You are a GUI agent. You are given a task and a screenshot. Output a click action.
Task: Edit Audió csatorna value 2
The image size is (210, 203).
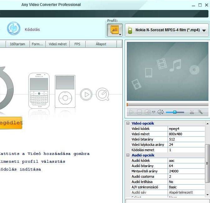[x=186, y=176]
